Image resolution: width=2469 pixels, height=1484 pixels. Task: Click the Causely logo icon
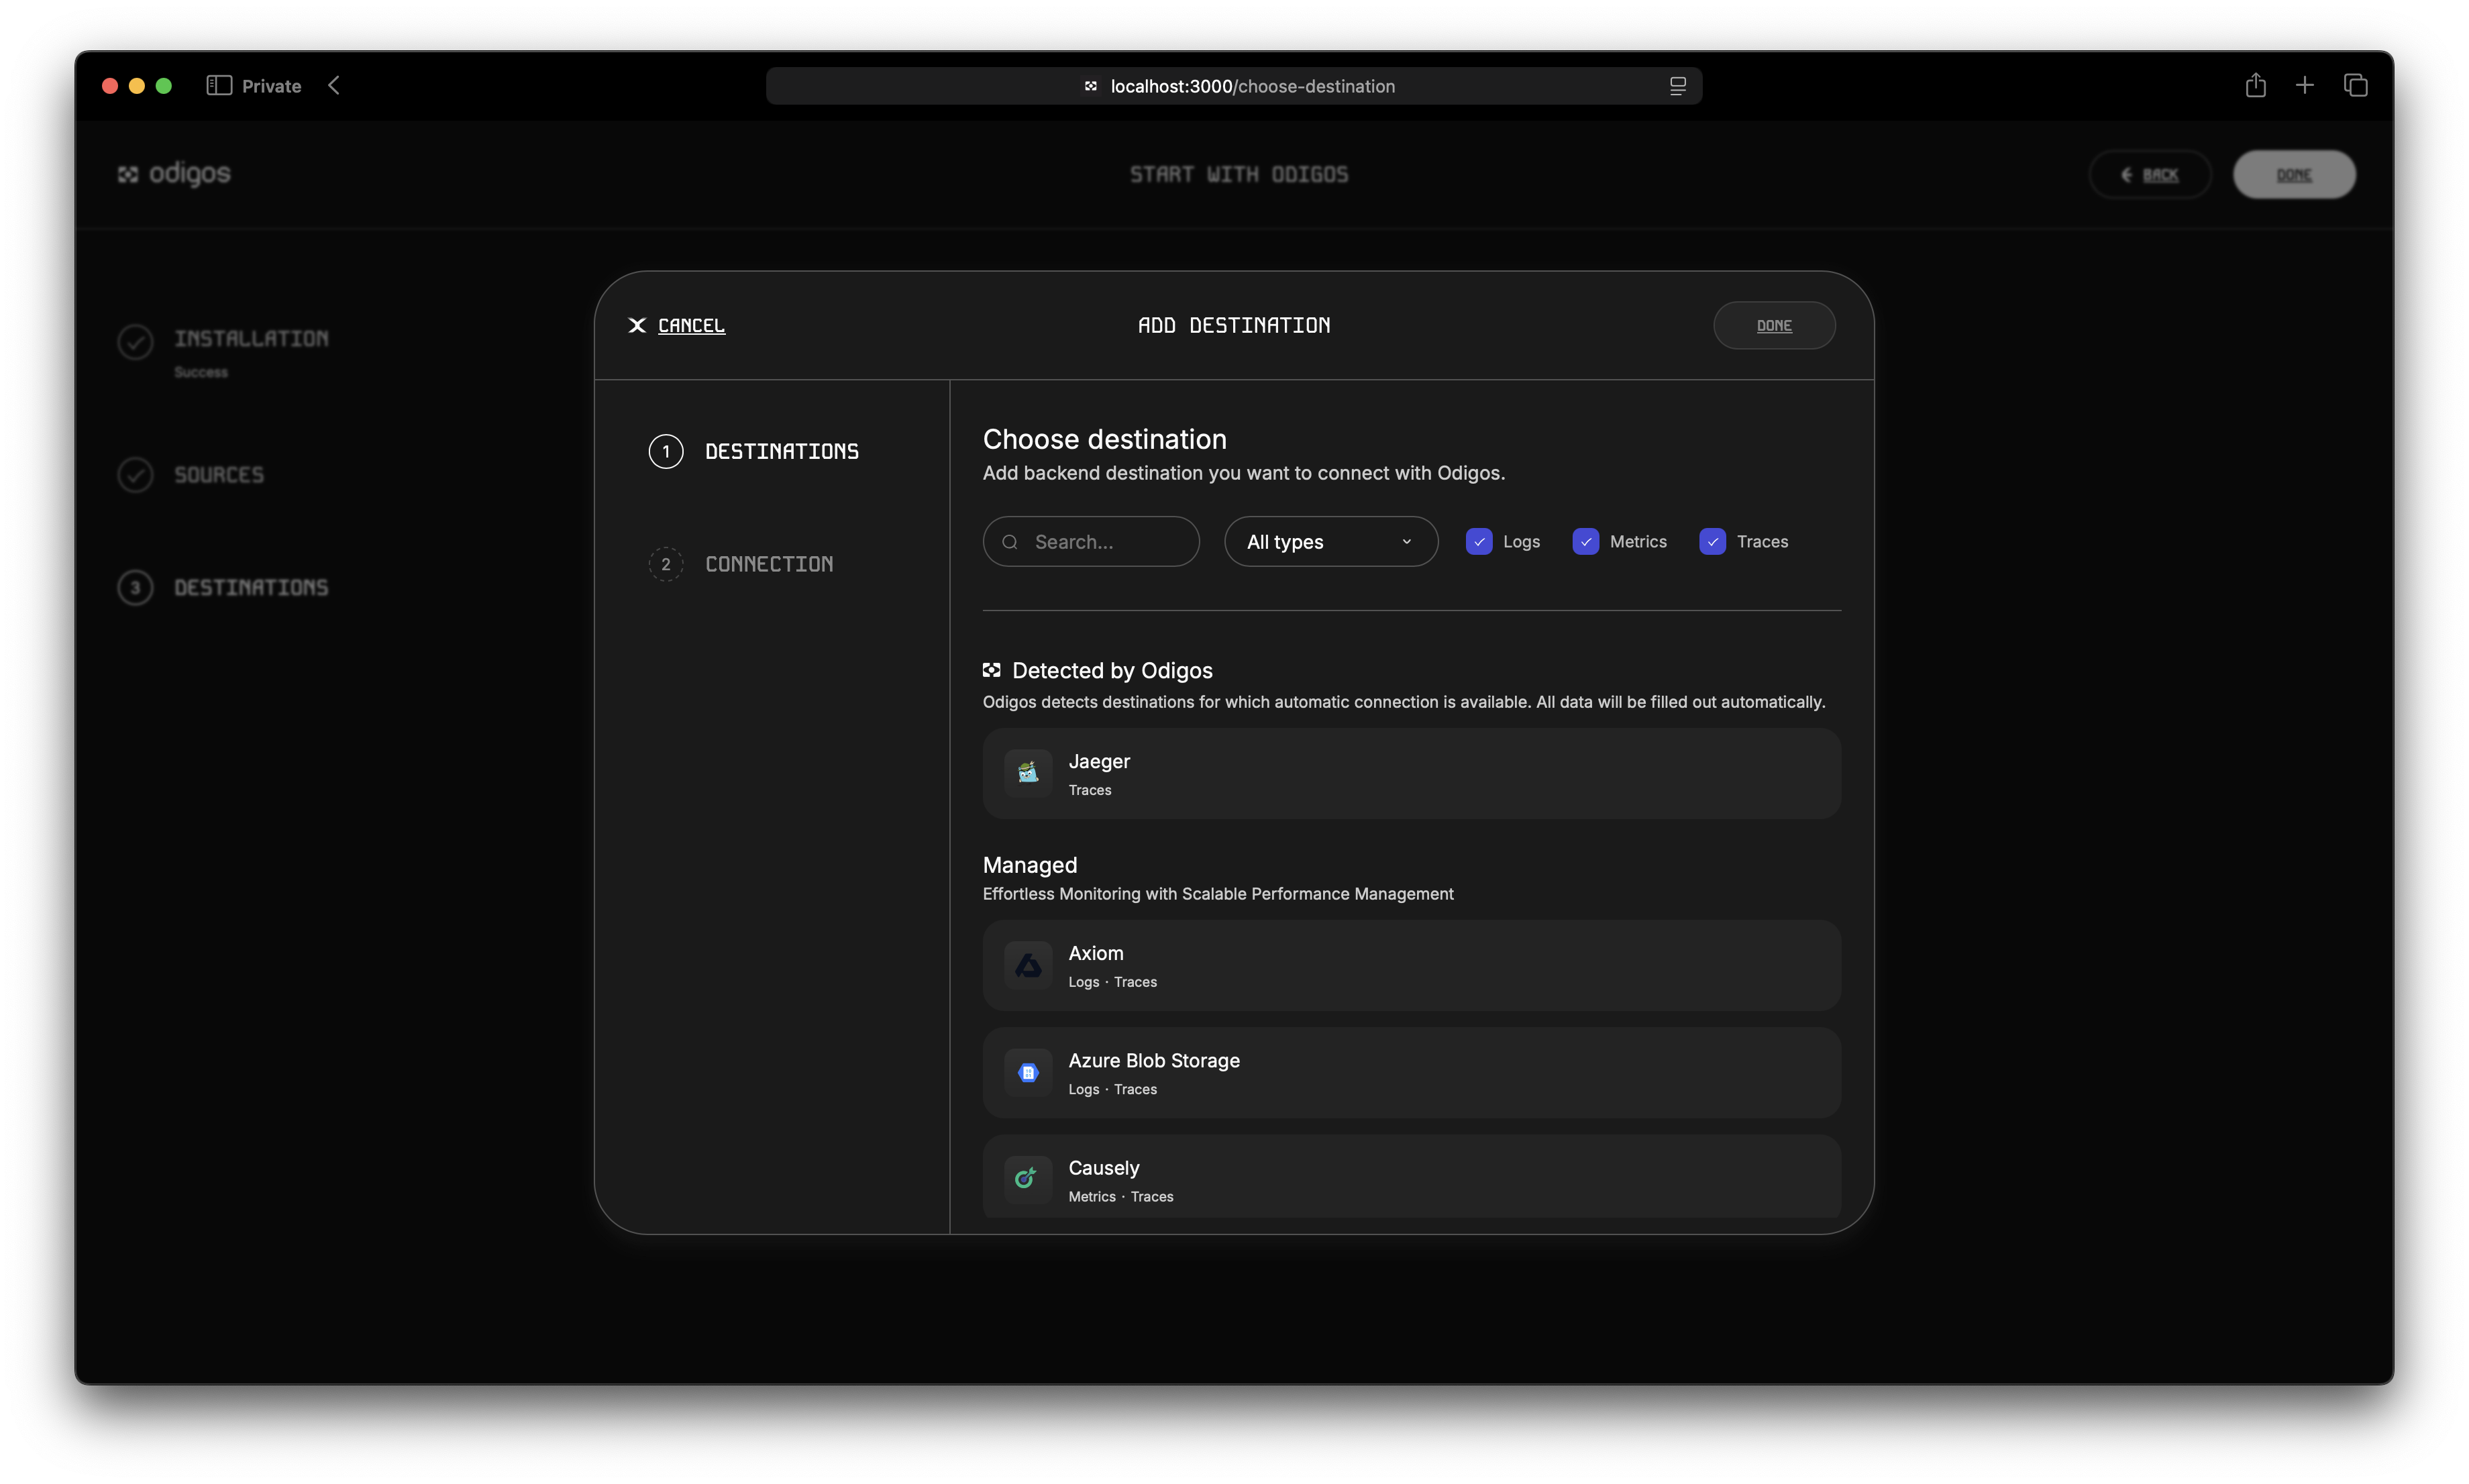(x=1027, y=1179)
